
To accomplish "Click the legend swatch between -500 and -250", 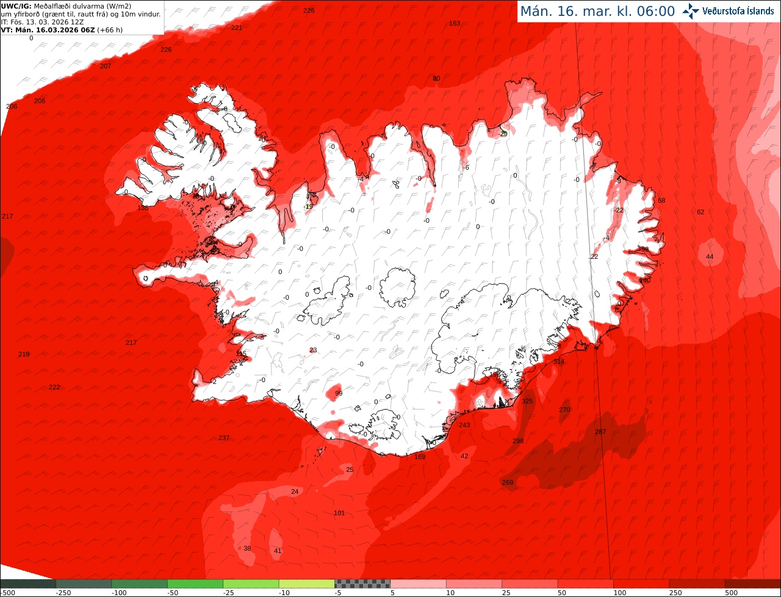I will 28,584.
